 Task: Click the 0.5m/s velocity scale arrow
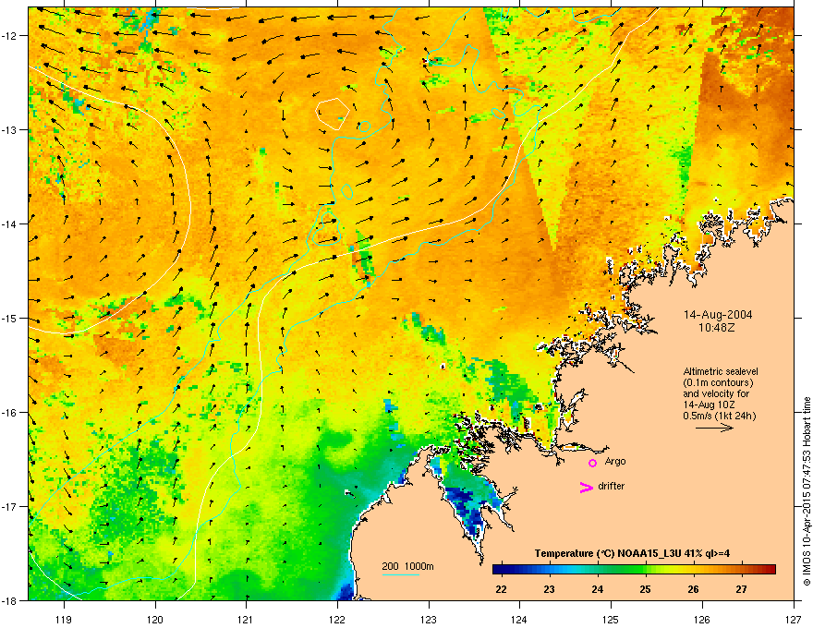(x=714, y=428)
